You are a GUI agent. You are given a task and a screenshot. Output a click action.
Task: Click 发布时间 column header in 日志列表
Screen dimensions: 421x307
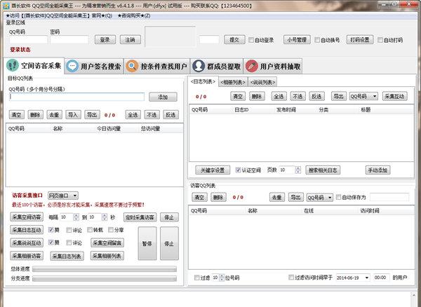pyautogui.click(x=286, y=109)
